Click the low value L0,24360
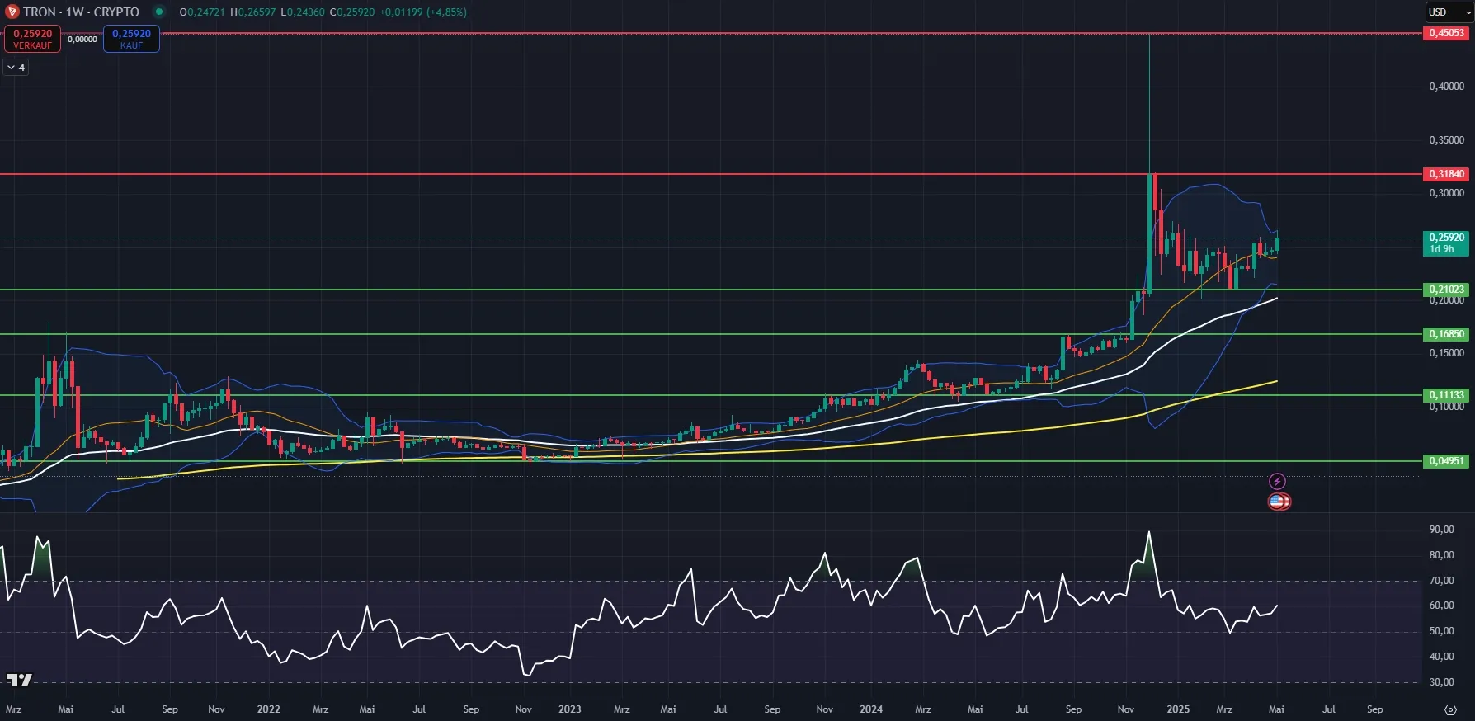 click(303, 12)
